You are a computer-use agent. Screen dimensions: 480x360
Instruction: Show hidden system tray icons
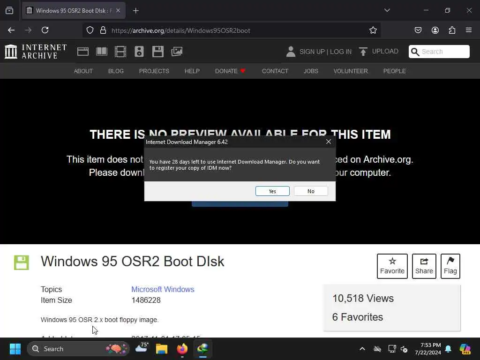[x=362, y=349]
